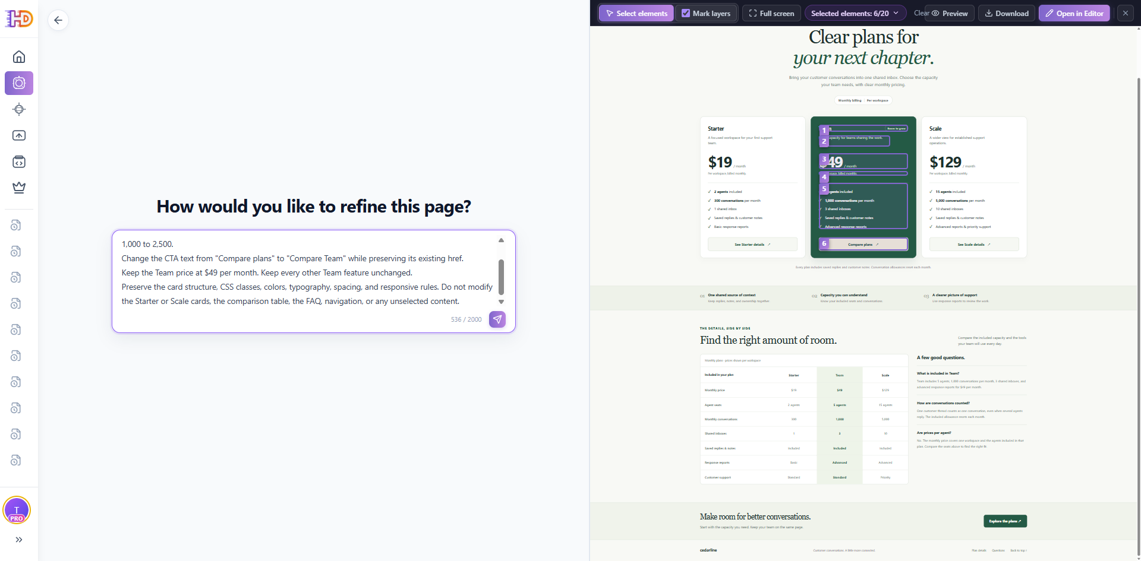1141x561 pixels.
Task: Click the $129 Scale price
Action: pyautogui.click(x=945, y=162)
